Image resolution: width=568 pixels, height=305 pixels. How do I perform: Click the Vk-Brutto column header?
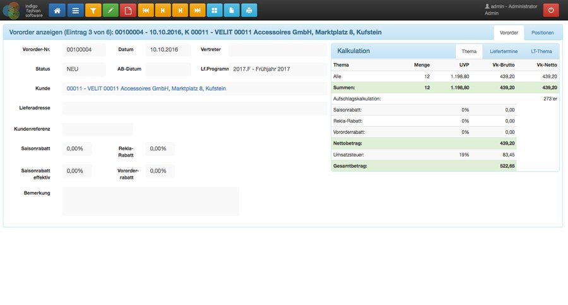[x=503, y=65]
